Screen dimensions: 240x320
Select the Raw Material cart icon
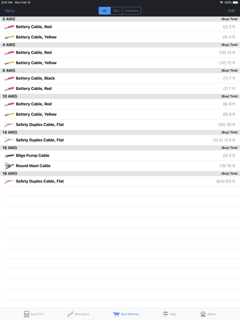click(x=116, y=314)
